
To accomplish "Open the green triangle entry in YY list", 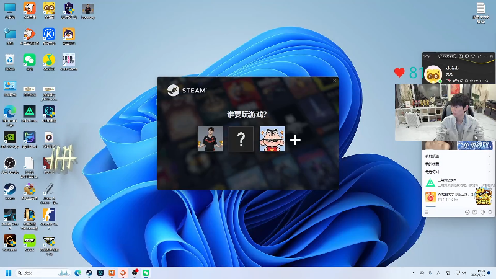I will 459,182.
